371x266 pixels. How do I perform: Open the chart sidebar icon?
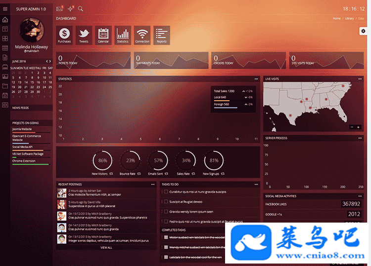(x=5, y=76)
